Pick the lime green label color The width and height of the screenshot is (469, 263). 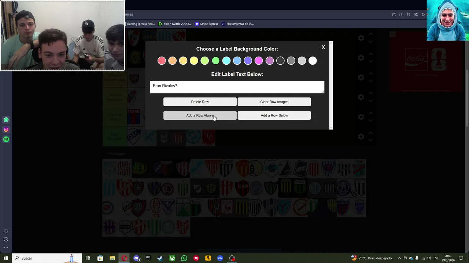205,61
